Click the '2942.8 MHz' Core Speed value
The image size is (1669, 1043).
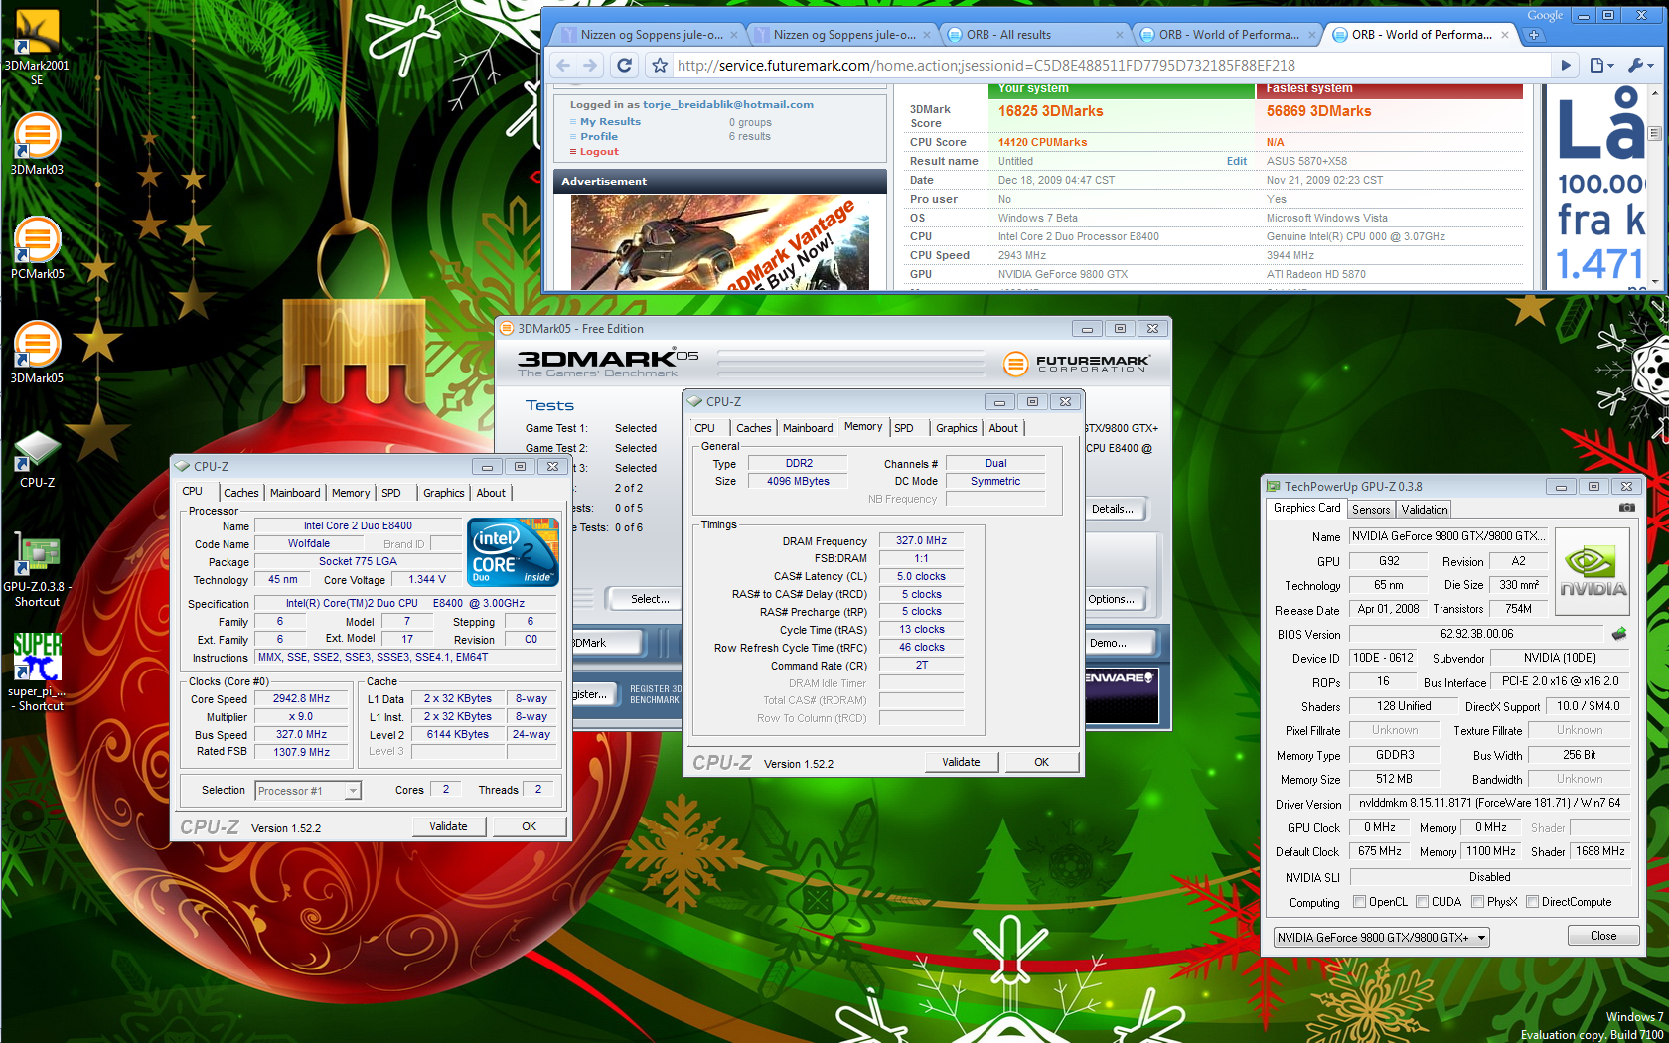click(302, 699)
